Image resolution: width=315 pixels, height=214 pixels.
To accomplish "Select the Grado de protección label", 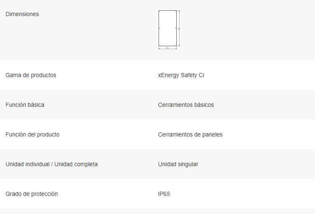I will (32, 194).
